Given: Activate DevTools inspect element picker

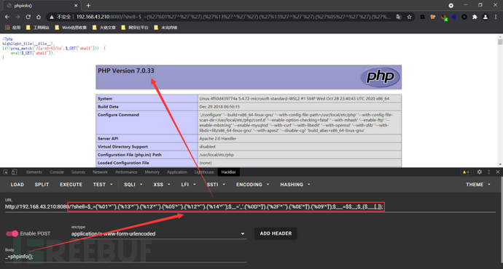Looking at the screenshot, I should 5,172.
